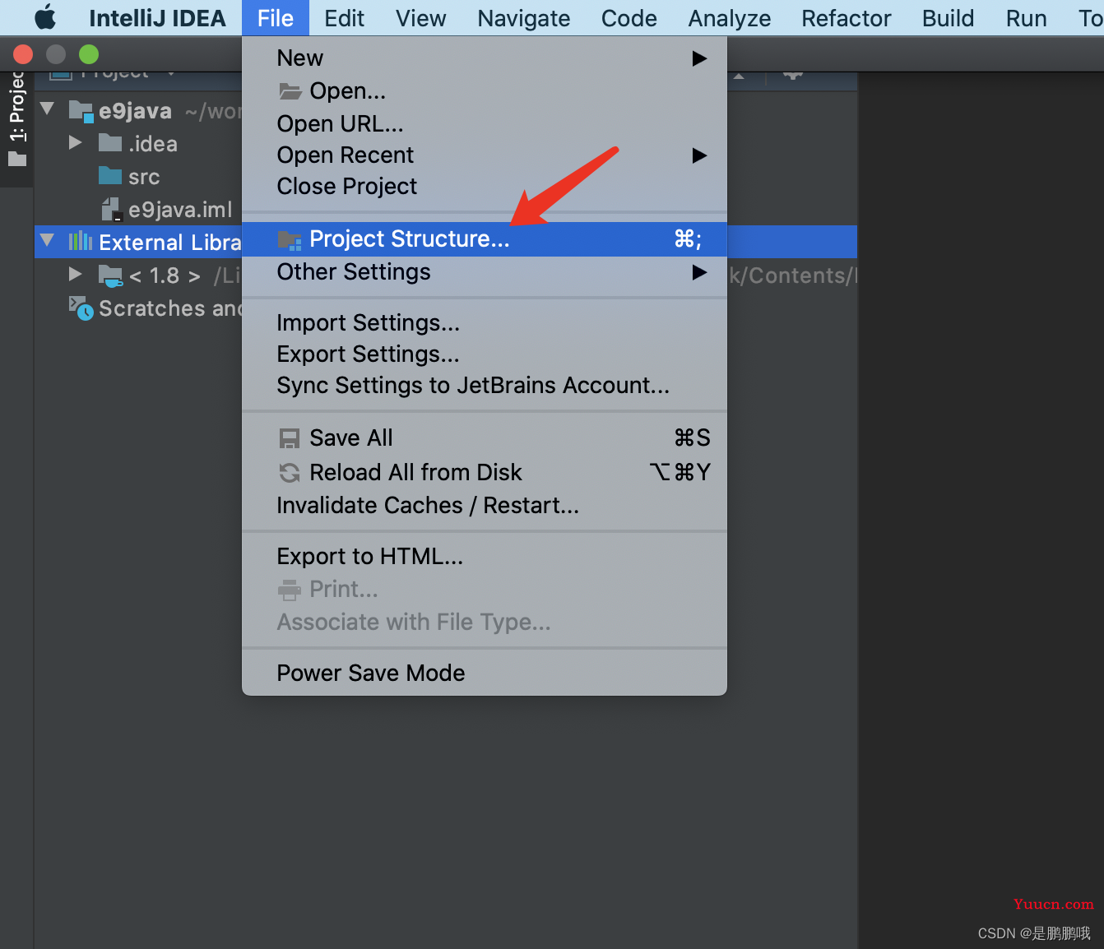Choose Save All
This screenshot has width=1104, height=949.
coord(485,437)
